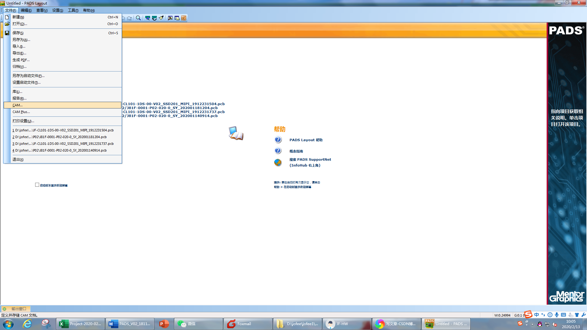The width and height of the screenshot is (587, 330).
Task: Click 搜索 PADS SupportNet link
Action: coord(310,159)
